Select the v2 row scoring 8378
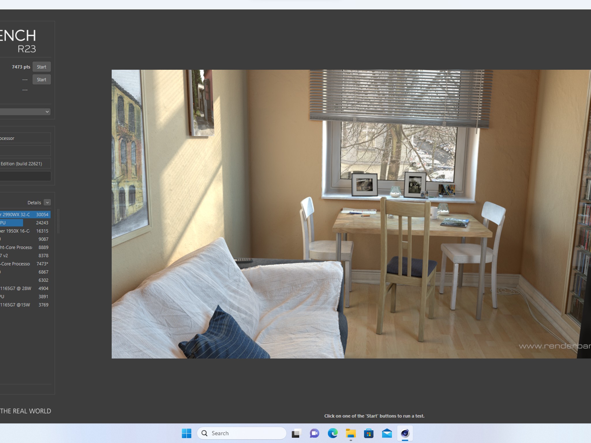 coord(25,256)
